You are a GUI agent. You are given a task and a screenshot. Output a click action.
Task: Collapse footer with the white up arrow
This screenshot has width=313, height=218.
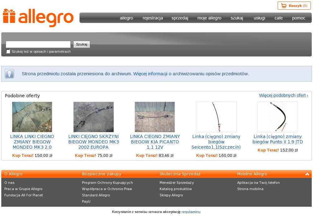[x=307, y=174]
